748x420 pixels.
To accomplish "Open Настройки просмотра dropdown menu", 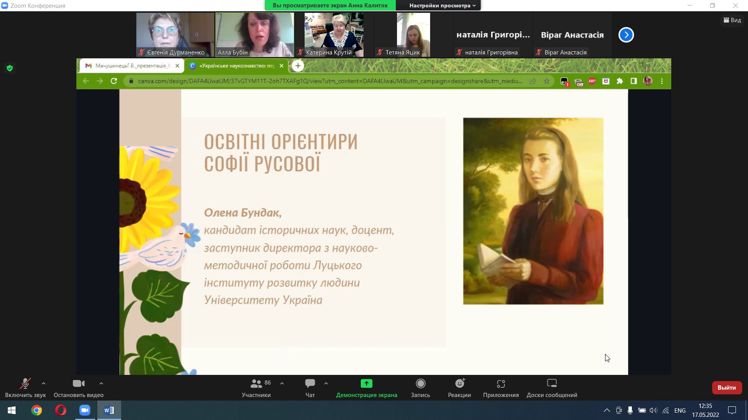I will pos(442,5).
